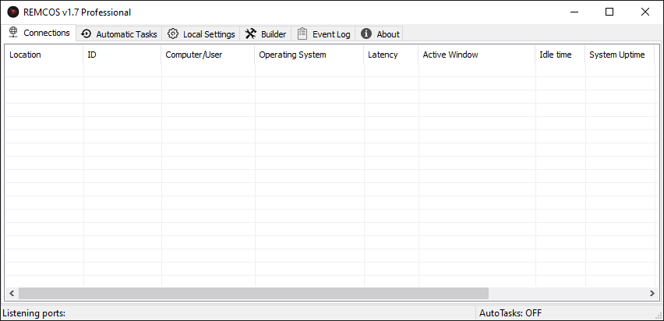
Task: Click the clock icon beside Automatic Tasks
Action: pos(87,34)
